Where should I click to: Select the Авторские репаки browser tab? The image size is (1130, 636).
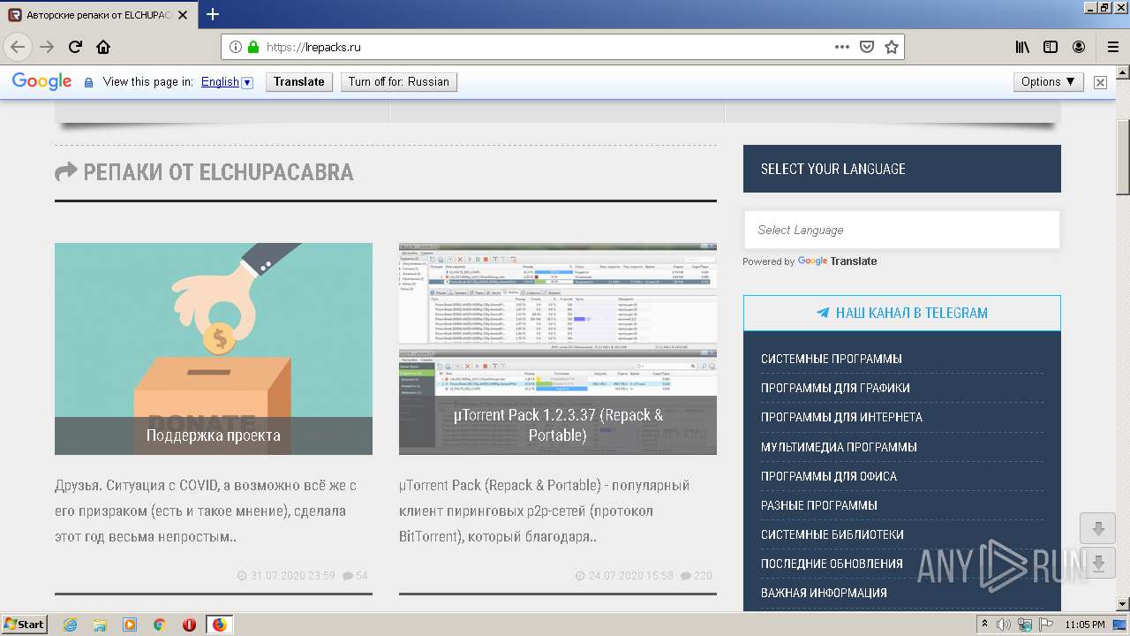(97, 15)
